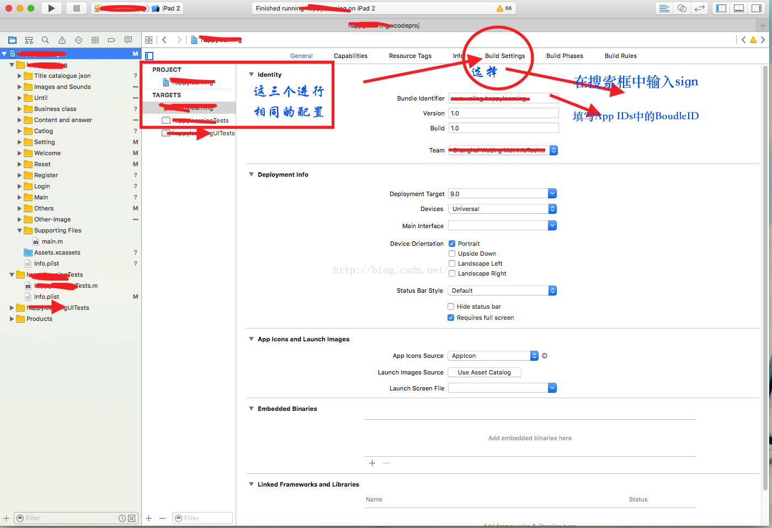The width and height of the screenshot is (772, 528).
Task: Show the standard editor
Action: (x=664, y=8)
